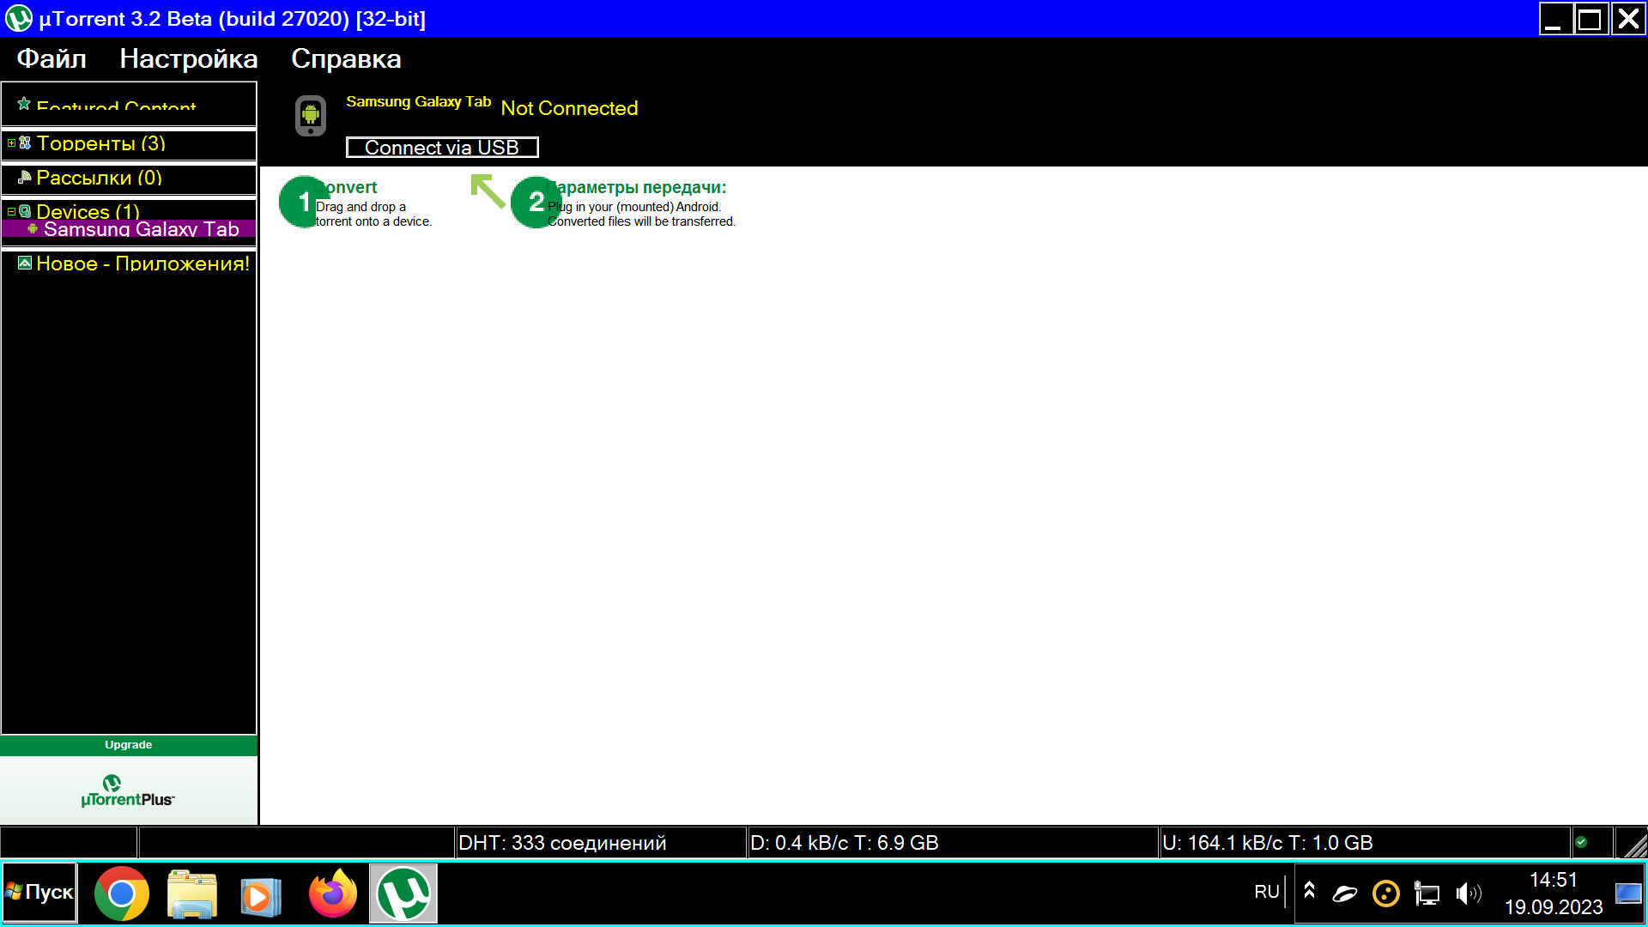
Task: Click the Featured Content star icon
Action: (x=24, y=104)
